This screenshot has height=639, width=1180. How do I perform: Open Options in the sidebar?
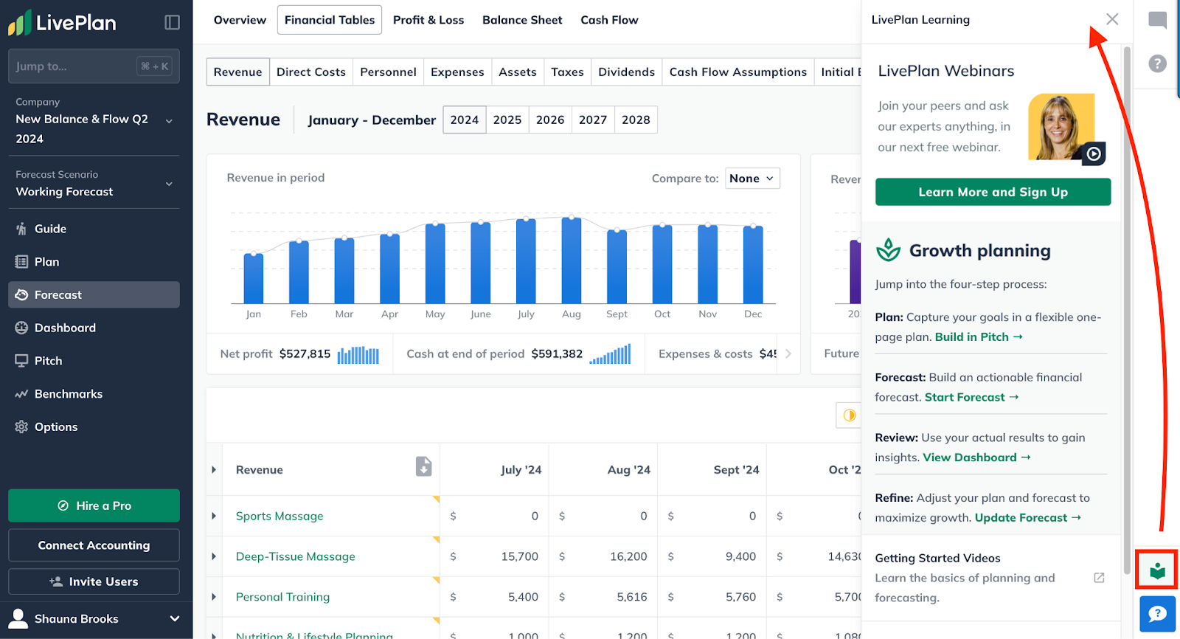[x=94, y=426]
